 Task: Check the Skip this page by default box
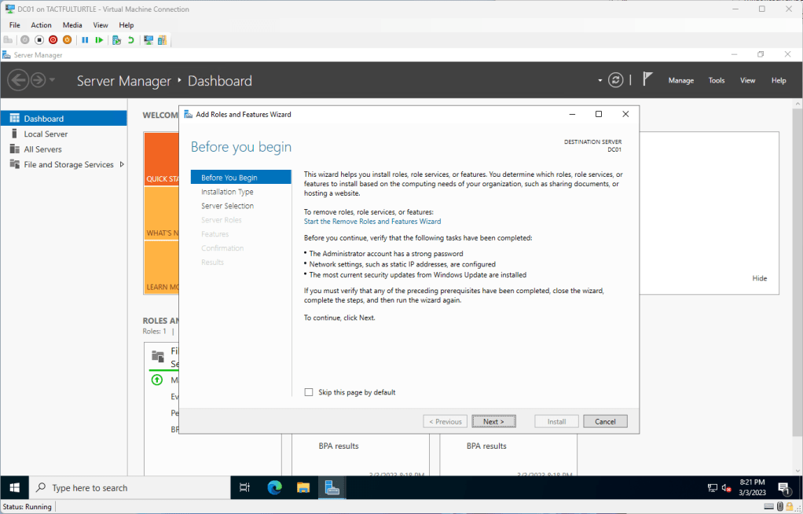click(309, 392)
